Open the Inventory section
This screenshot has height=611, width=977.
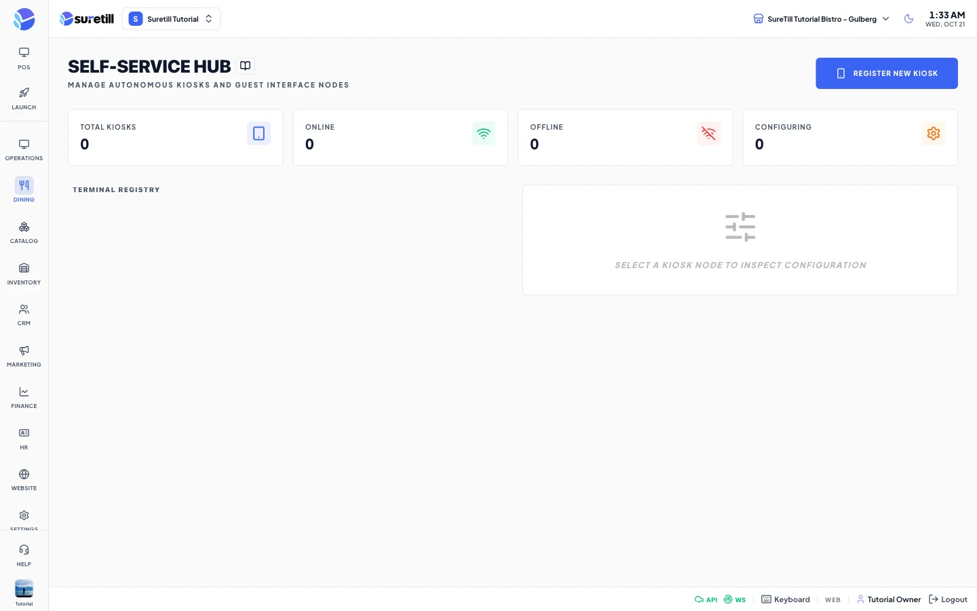pyautogui.click(x=24, y=274)
